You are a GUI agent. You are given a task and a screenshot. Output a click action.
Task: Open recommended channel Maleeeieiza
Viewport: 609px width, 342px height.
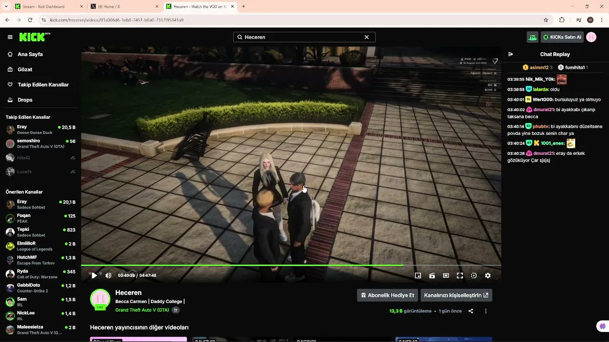40,330
